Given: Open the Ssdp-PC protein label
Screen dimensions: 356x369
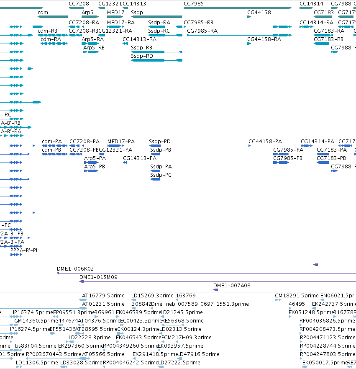Looking at the screenshot, I should [161, 175].
